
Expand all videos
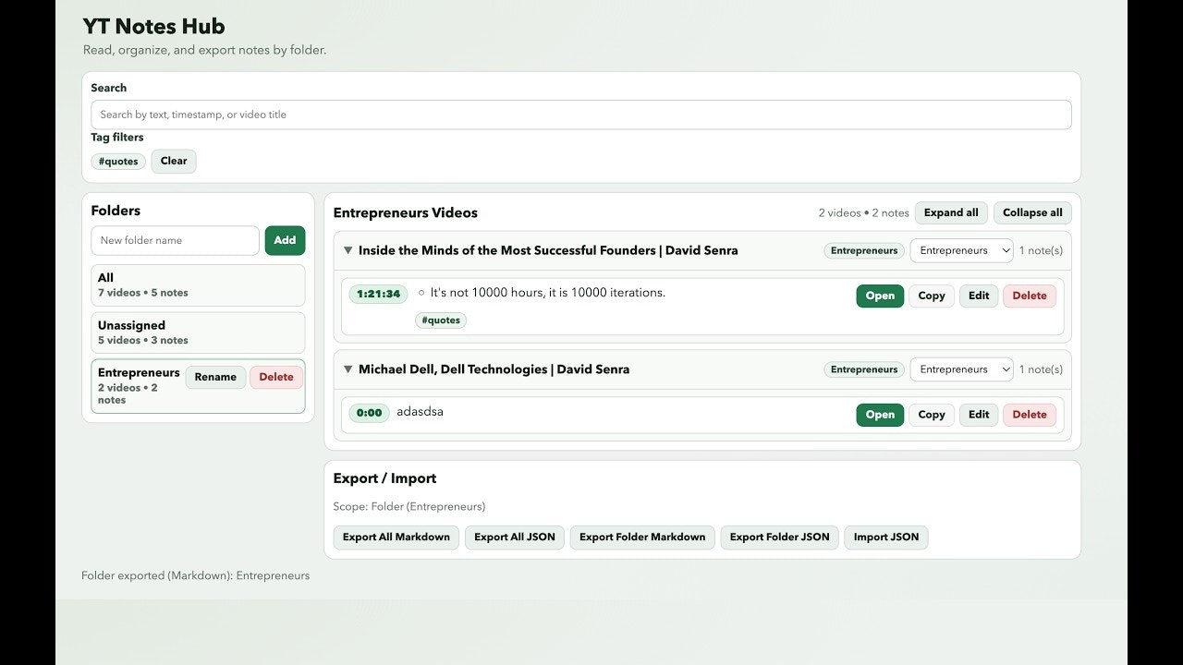pyautogui.click(x=951, y=212)
